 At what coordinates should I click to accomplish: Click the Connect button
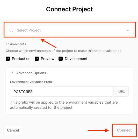click(x=124, y=130)
